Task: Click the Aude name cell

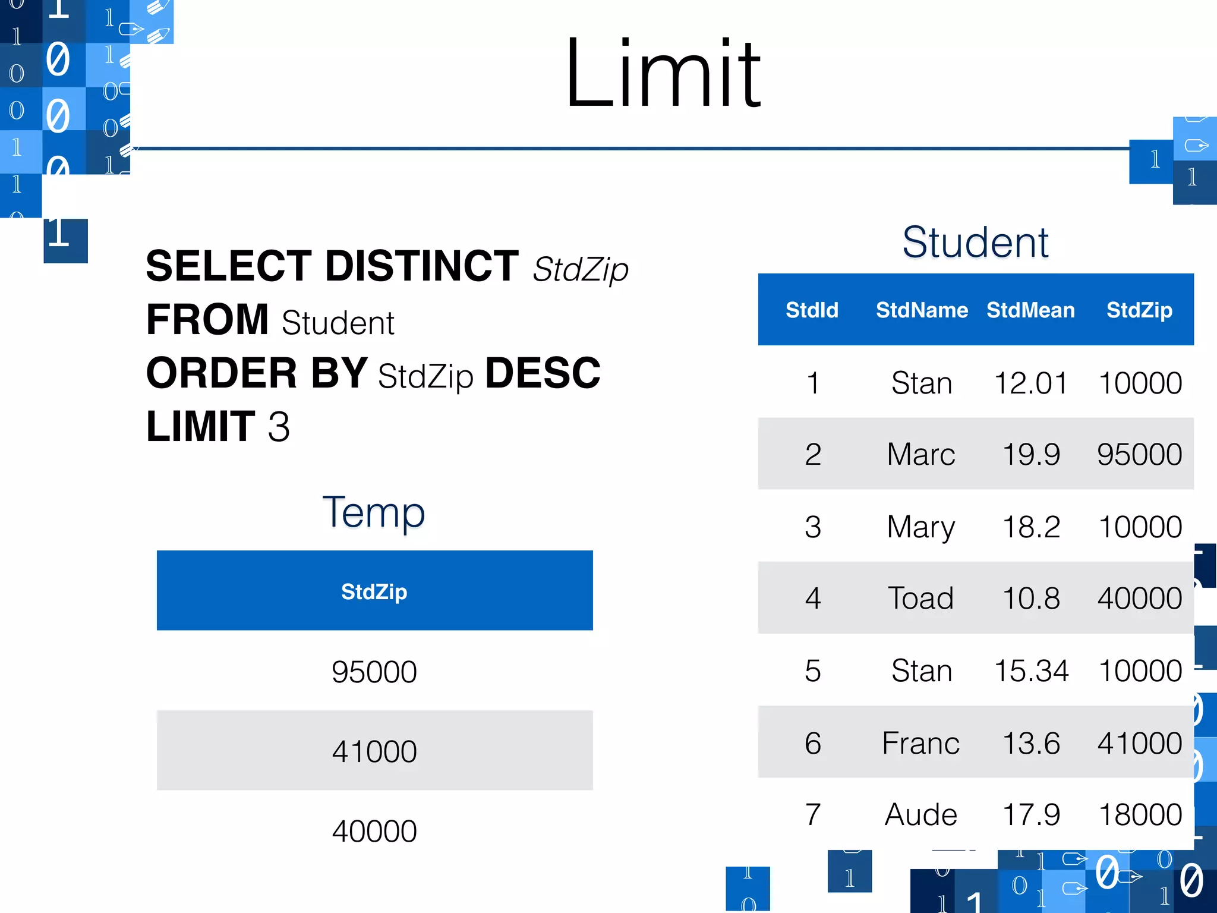Action: [921, 814]
